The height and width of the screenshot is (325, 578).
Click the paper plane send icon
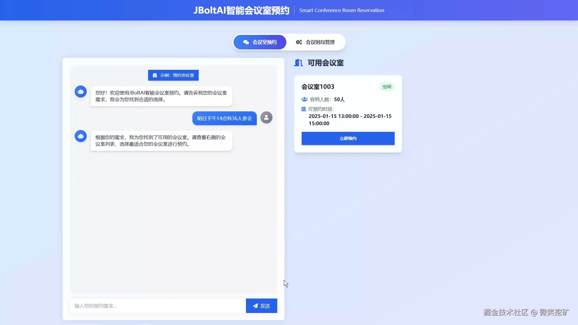(255, 306)
